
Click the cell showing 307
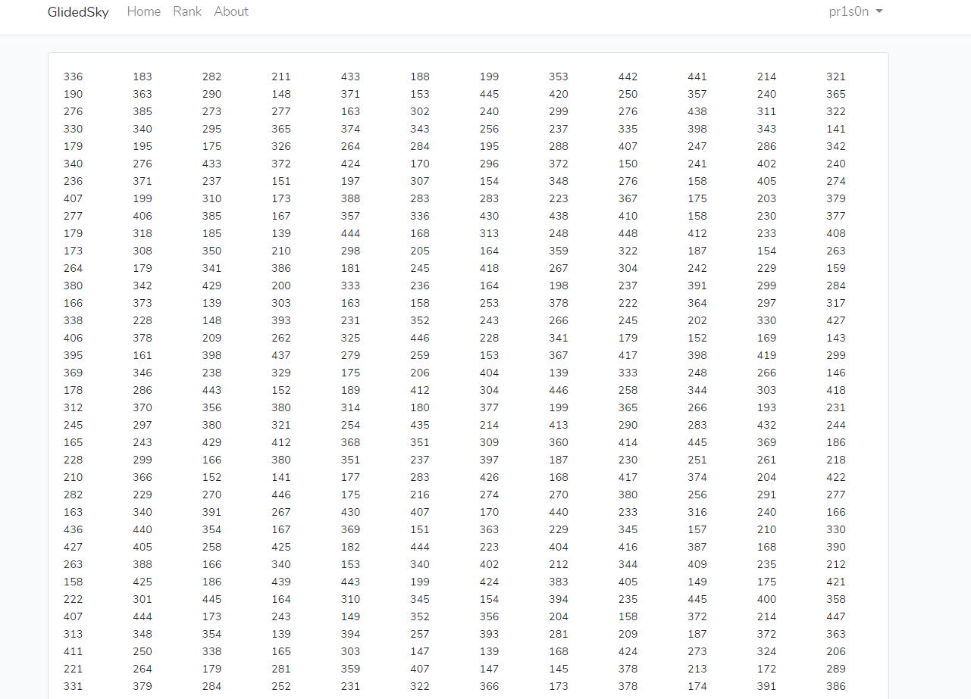pos(420,181)
